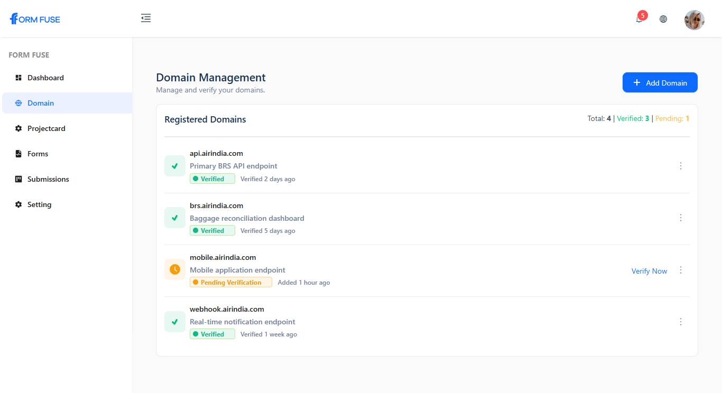
Task: Collapse the sidebar using the toggle icon
Action: pos(146,17)
